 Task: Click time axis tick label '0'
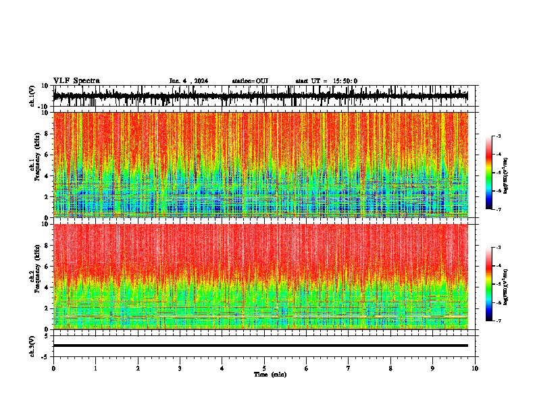pyautogui.click(x=53, y=368)
